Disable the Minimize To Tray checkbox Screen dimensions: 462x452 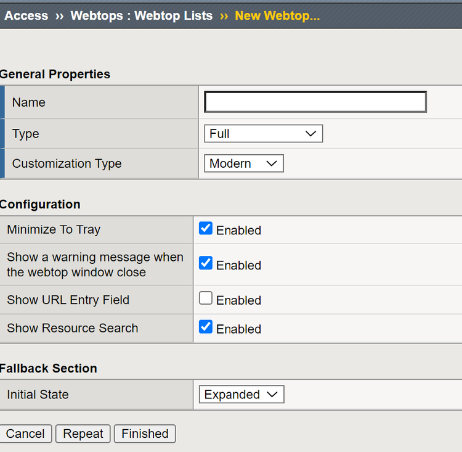point(206,229)
